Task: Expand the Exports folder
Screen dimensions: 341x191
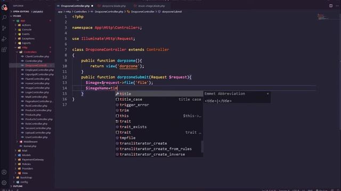Action: [15, 43]
